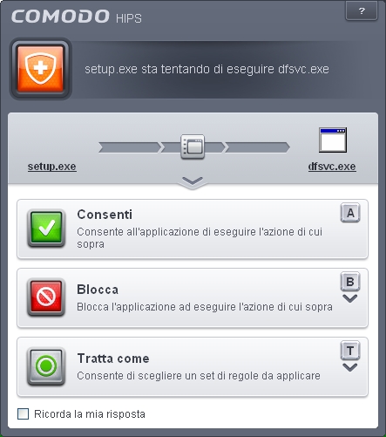Screen dimensions: 386x437
Task: Expand the Tratta come options arrow
Action: click(x=350, y=367)
